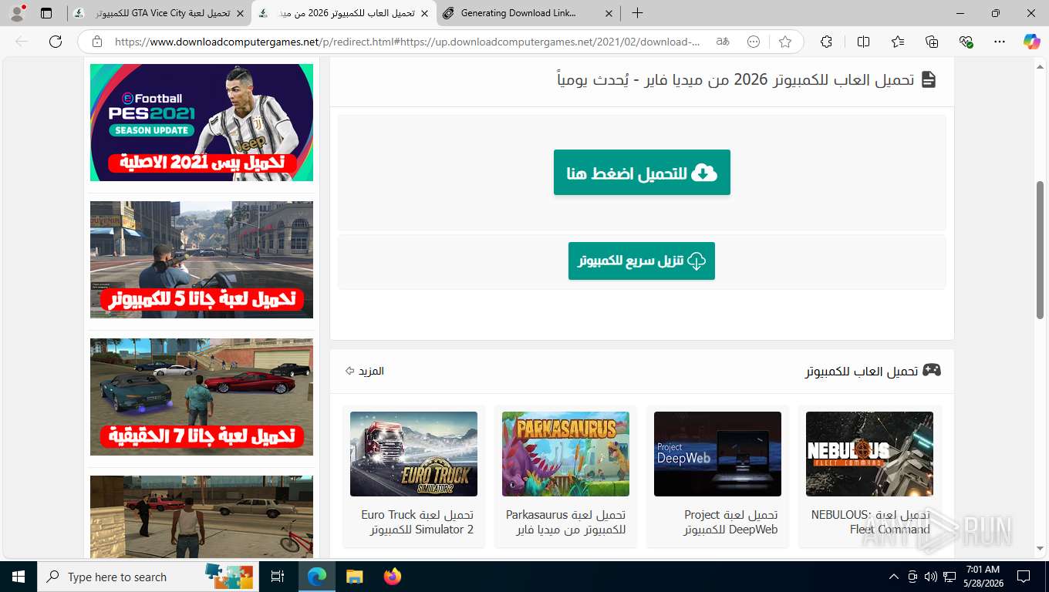Open the GTA 5 sidebar banner
This screenshot has height=592, width=1049.
[201, 260]
